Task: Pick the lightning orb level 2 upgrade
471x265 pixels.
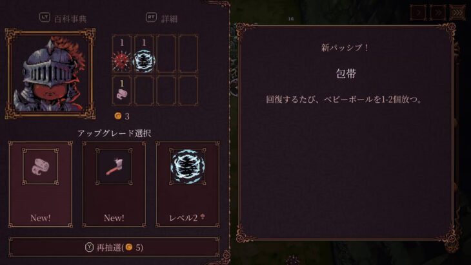Action: point(188,184)
